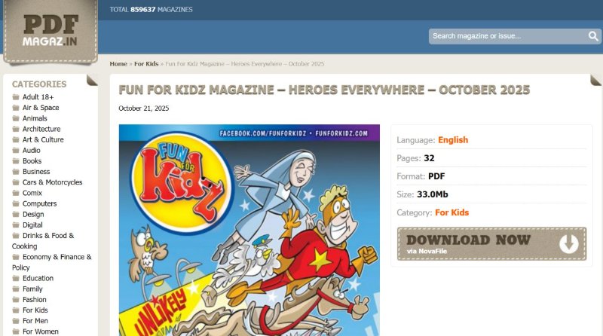Select the Cars & Motorcycles category

[52, 182]
